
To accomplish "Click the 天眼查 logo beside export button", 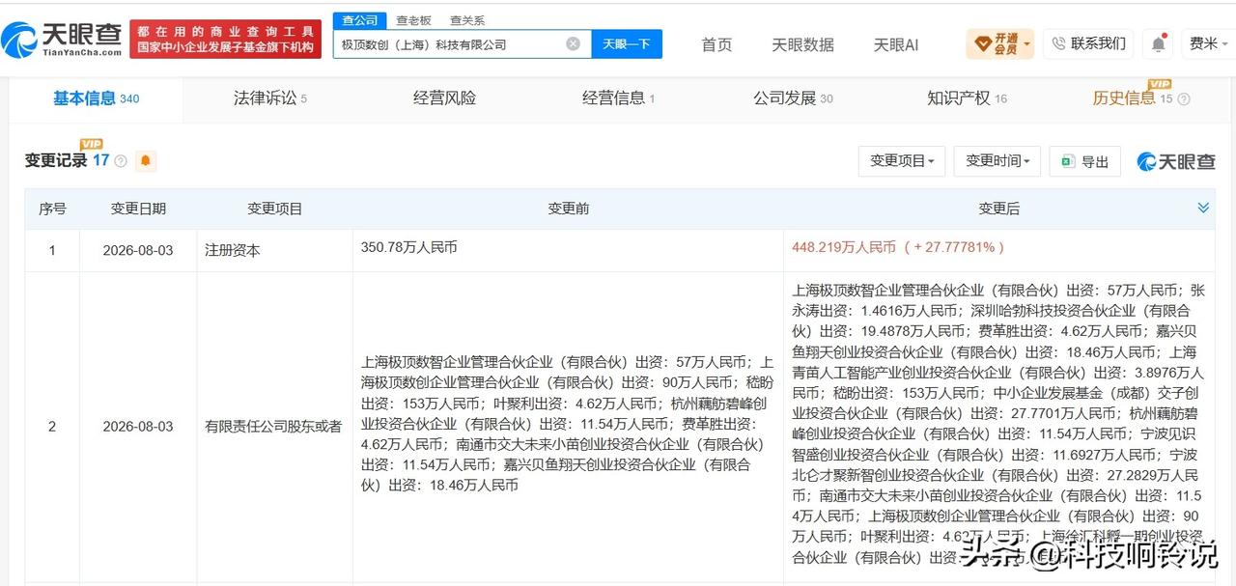I will coord(1176,161).
